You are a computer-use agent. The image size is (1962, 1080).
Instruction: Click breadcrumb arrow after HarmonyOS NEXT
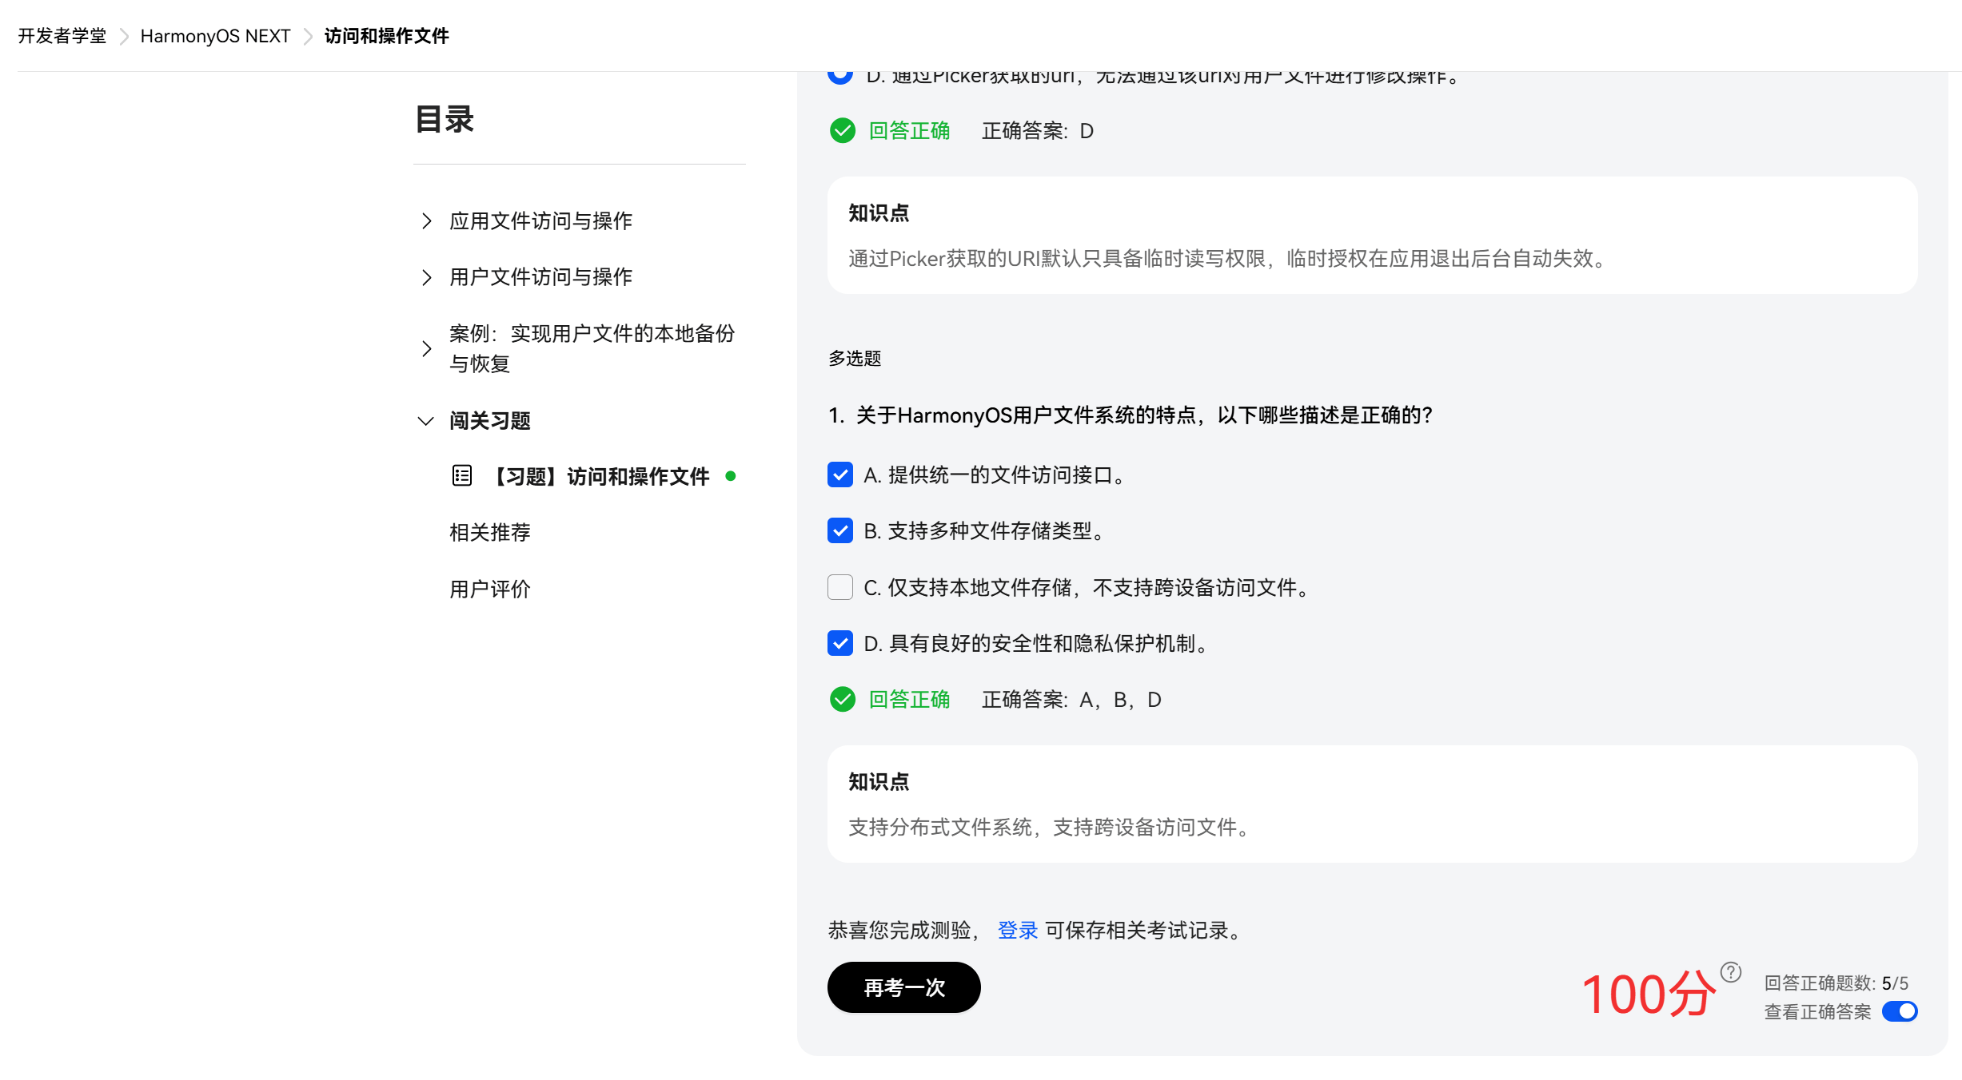click(x=308, y=37)
